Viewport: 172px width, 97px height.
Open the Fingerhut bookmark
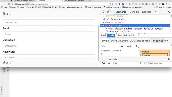[x=127, y=7]
